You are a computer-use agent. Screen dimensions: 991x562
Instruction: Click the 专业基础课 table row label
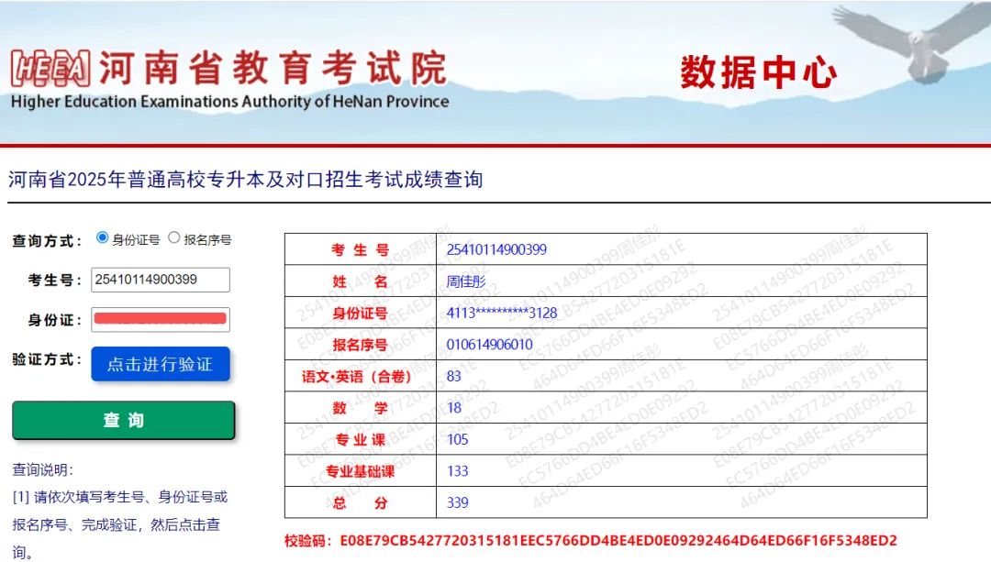click(x=361, y=471)
